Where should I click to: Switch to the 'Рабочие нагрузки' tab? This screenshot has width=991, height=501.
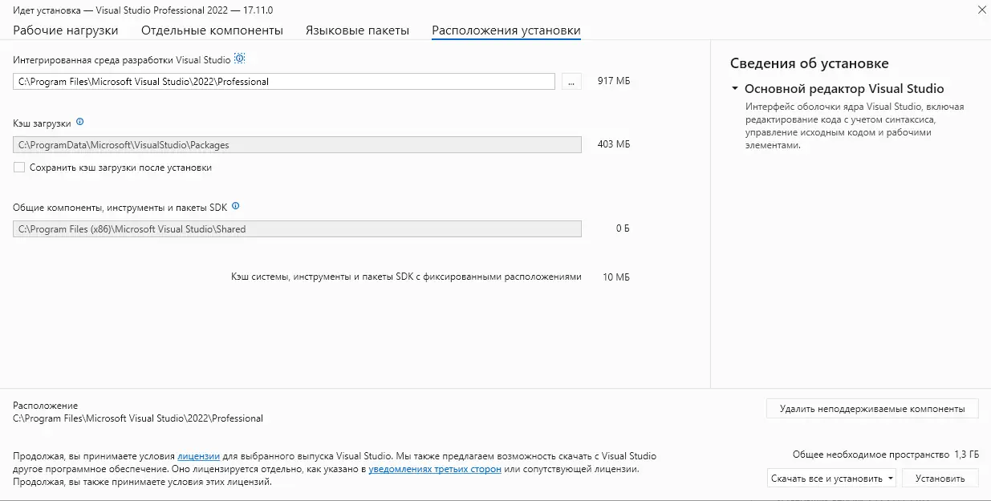[x=64, y=29]
